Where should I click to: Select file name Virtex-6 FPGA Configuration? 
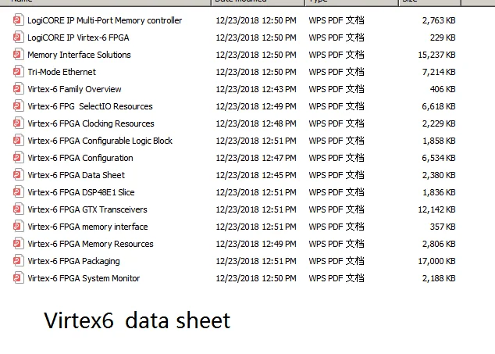pos(80,158)
